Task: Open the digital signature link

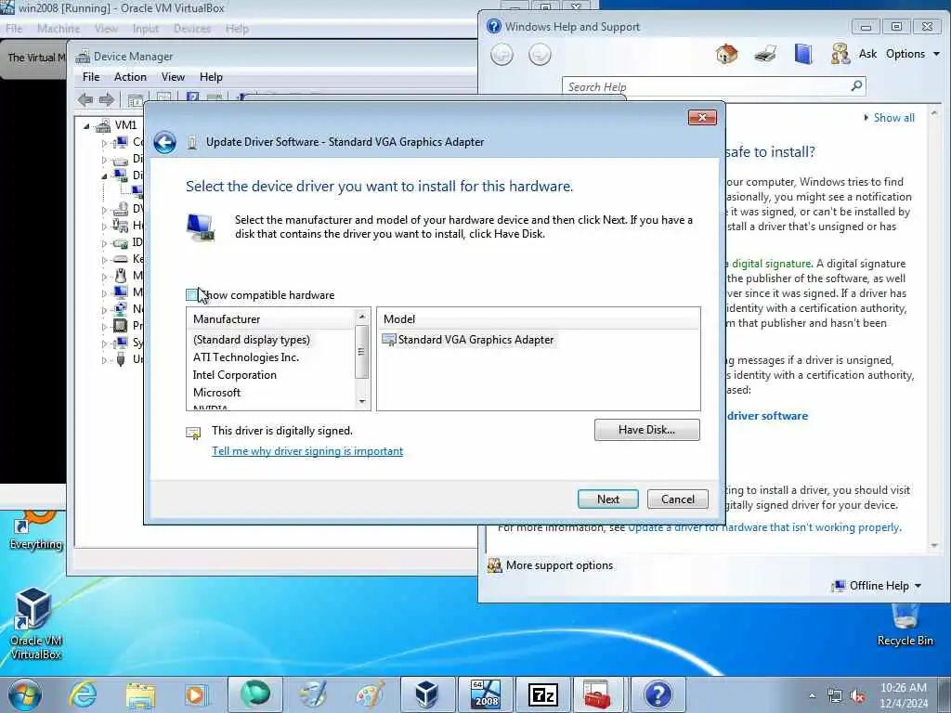Action: point(771,264)
